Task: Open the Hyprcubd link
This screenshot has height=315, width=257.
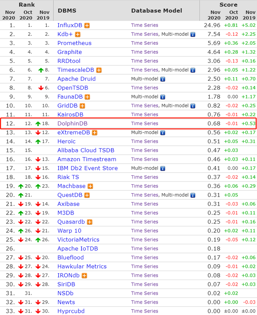Action: click(71, 311)
